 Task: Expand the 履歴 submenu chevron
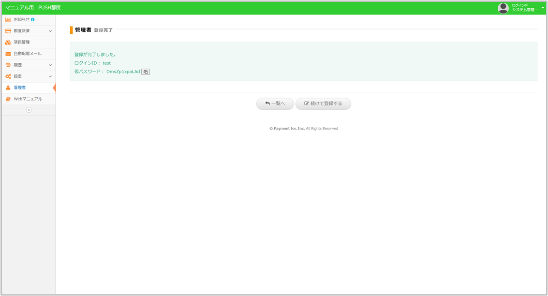pos(50,65)
